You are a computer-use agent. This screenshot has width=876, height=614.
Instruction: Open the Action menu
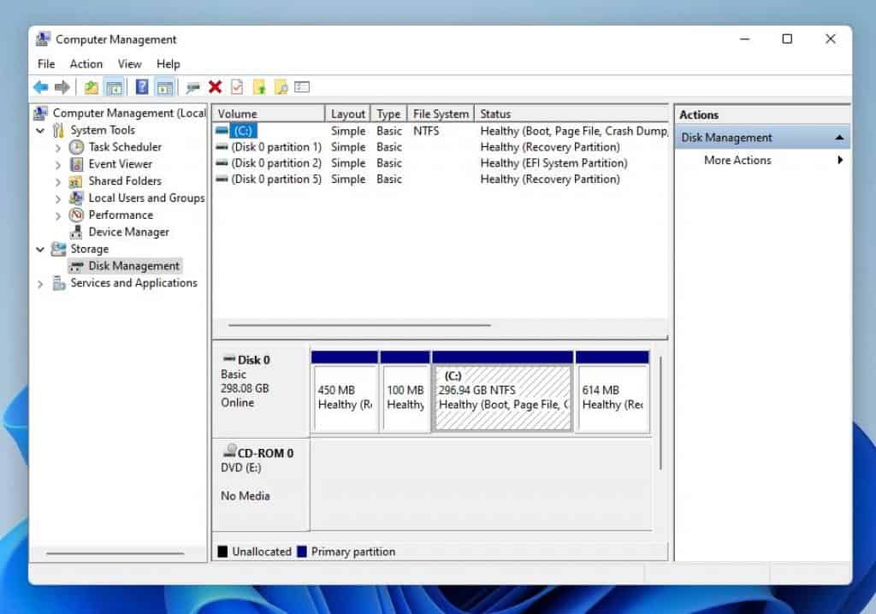86,63
